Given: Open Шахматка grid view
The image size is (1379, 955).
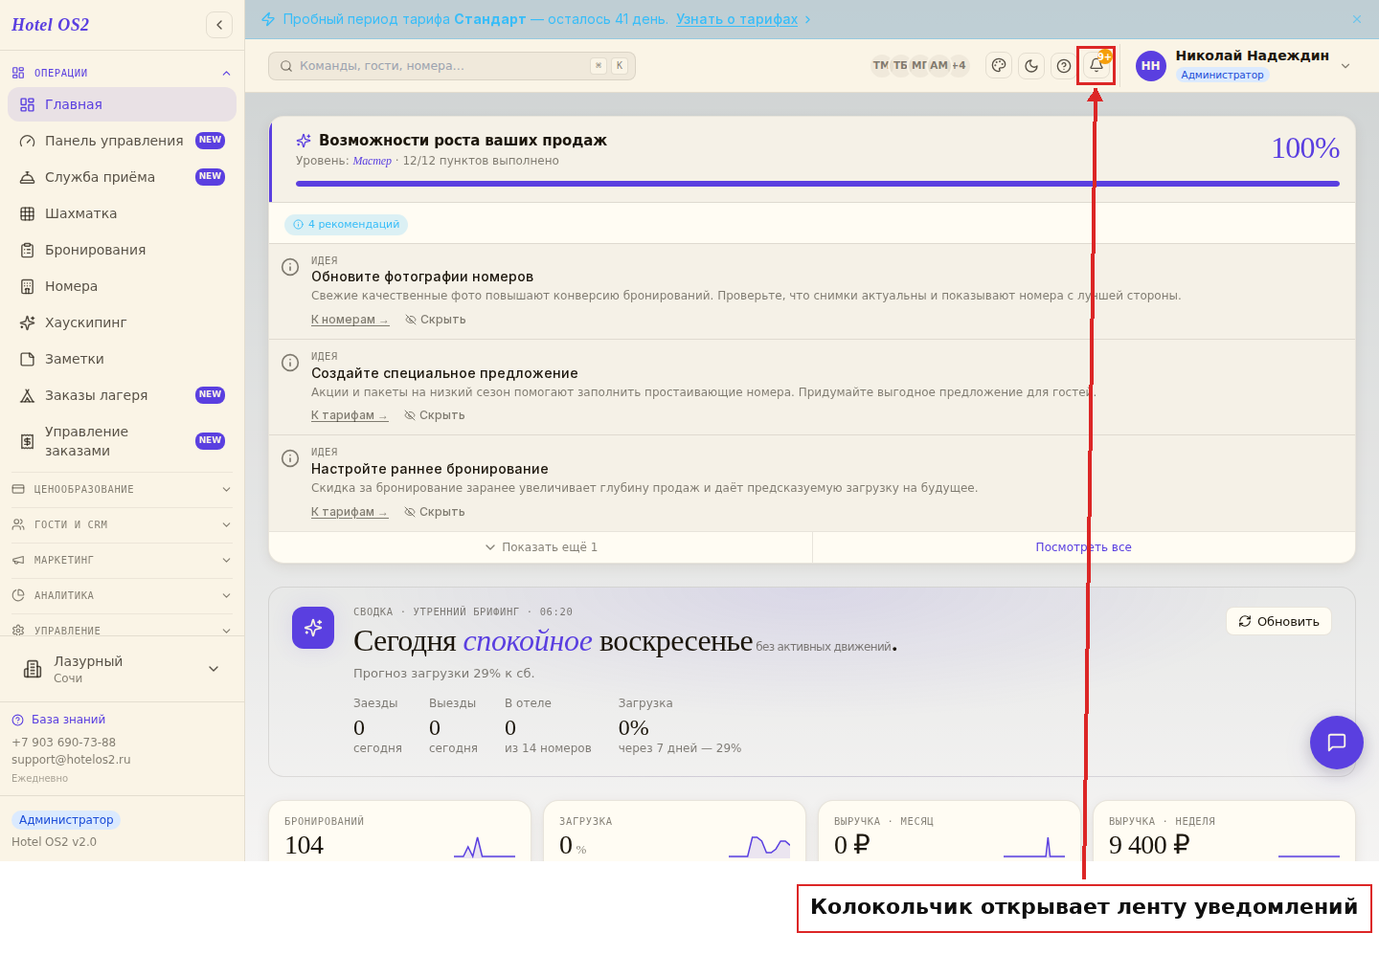Looking at the screenshot, I should pos(122,213).
